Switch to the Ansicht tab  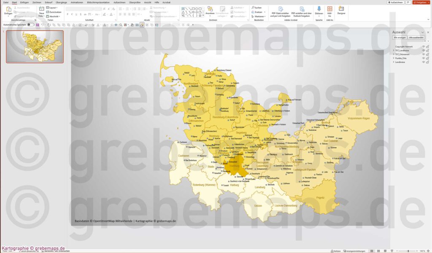148,2
